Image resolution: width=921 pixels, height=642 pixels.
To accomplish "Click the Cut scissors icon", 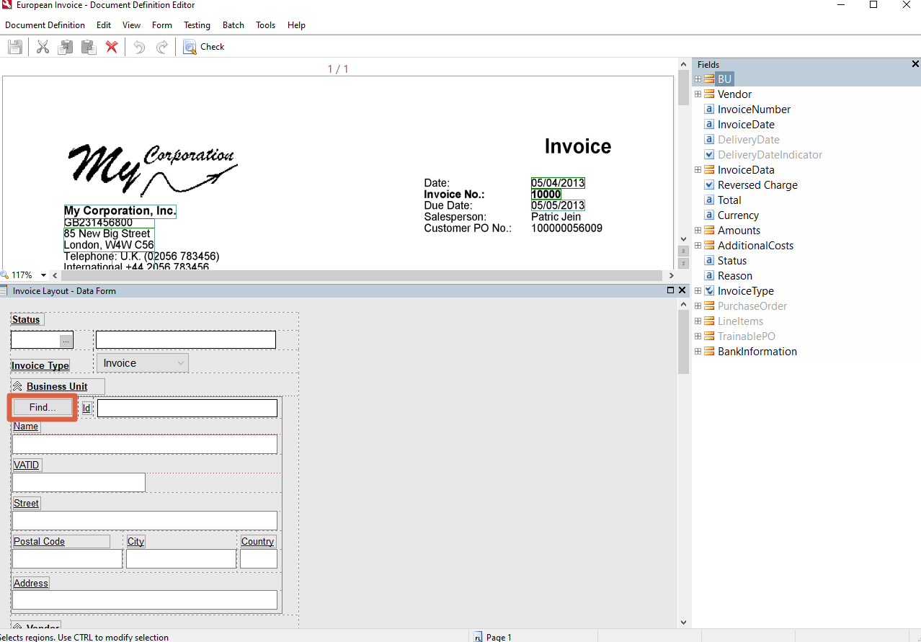I will click(43, 47).
